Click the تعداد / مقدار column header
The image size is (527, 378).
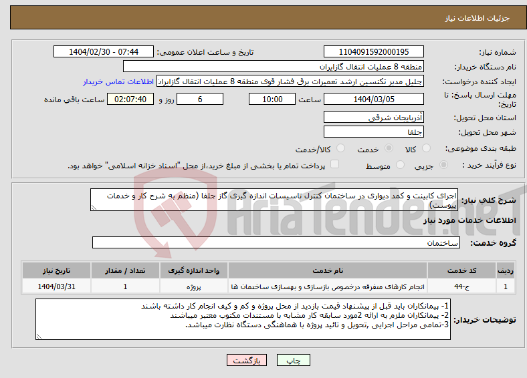[125, 270]
